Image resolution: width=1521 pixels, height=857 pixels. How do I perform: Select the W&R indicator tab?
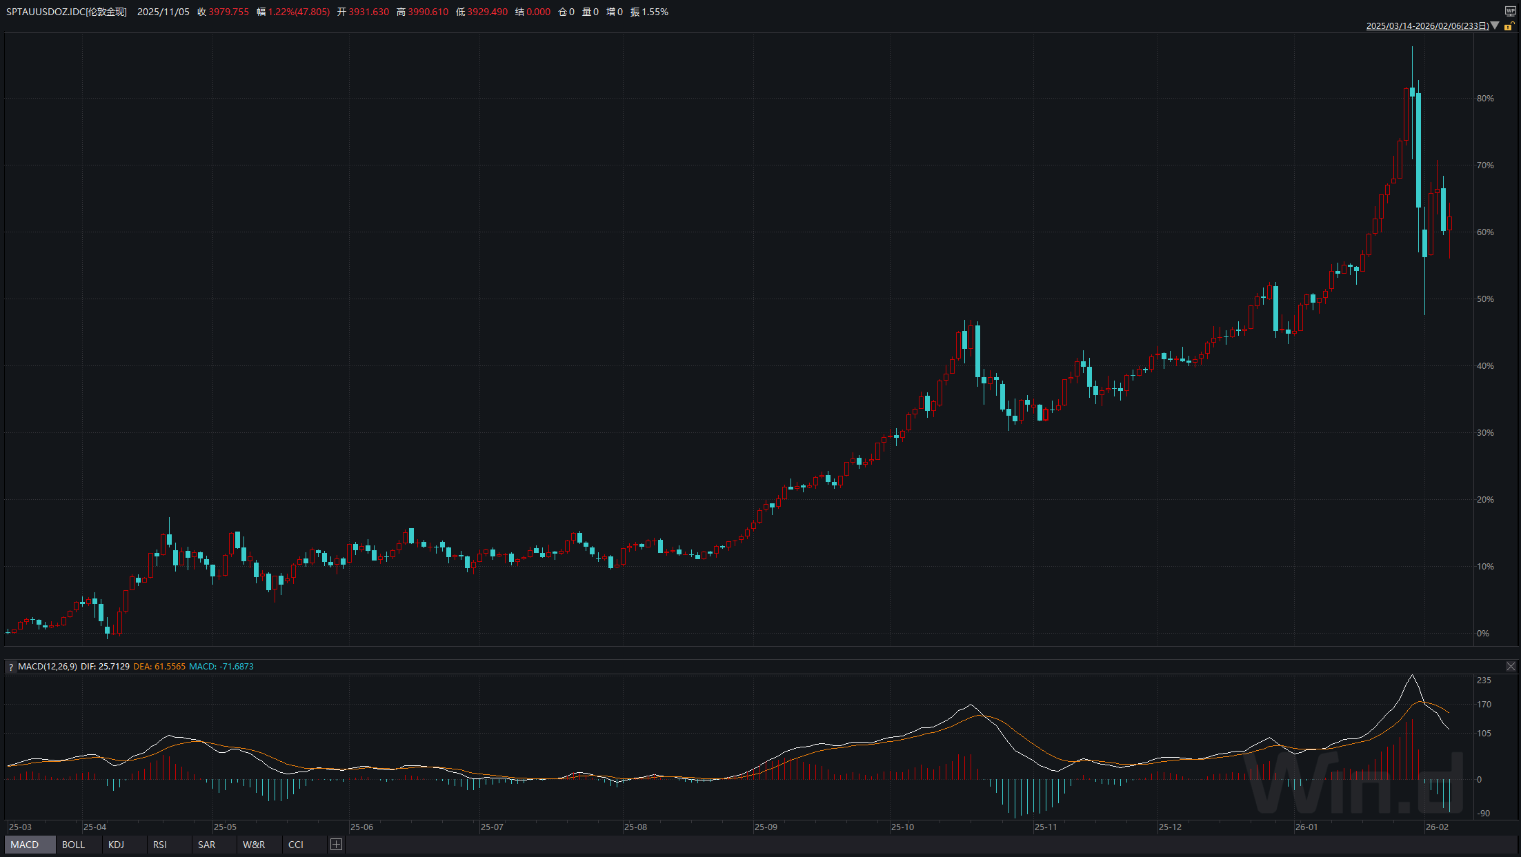click(253, 845)
